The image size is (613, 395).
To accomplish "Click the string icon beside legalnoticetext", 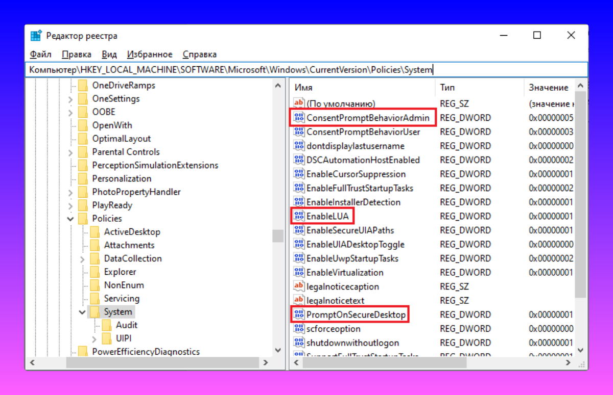I will coord(299,300).
